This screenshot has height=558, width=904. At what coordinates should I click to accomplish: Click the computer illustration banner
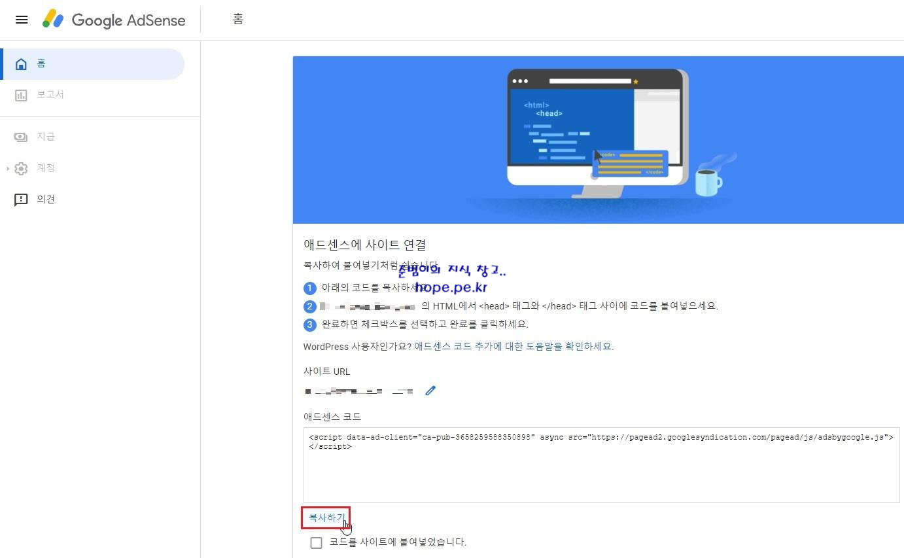[x=599, y=140]
